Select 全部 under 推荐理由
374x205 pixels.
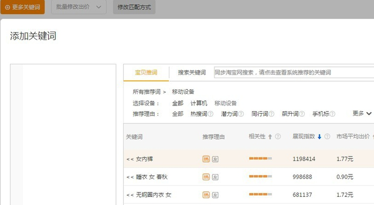(x=178, y=114)
